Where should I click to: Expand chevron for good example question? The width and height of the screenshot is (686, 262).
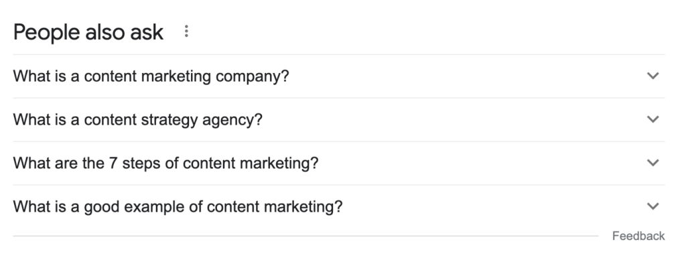tap(653, 206)
